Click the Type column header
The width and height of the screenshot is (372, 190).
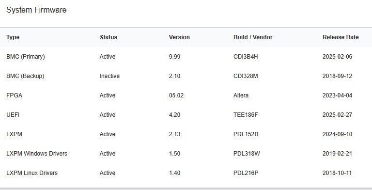pyautogui.click(x=13, y=37)
